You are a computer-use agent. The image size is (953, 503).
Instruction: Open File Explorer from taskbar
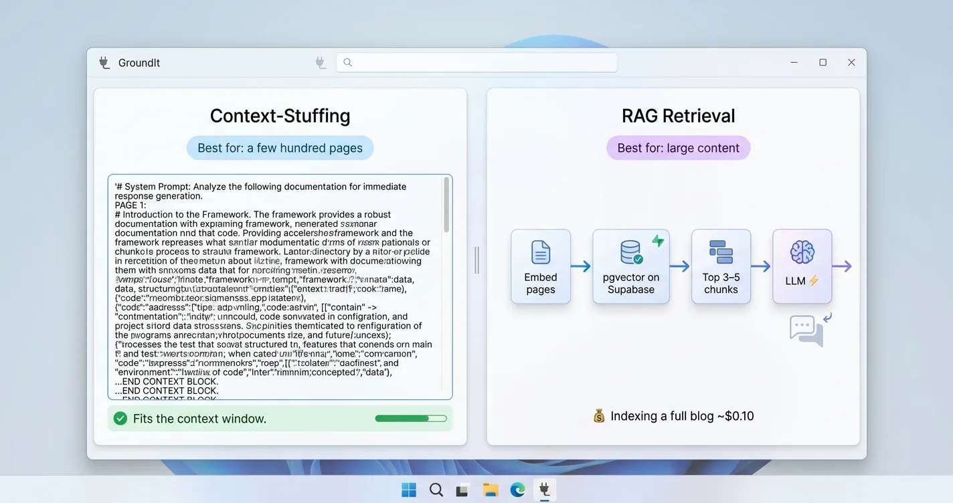(491, 490)
